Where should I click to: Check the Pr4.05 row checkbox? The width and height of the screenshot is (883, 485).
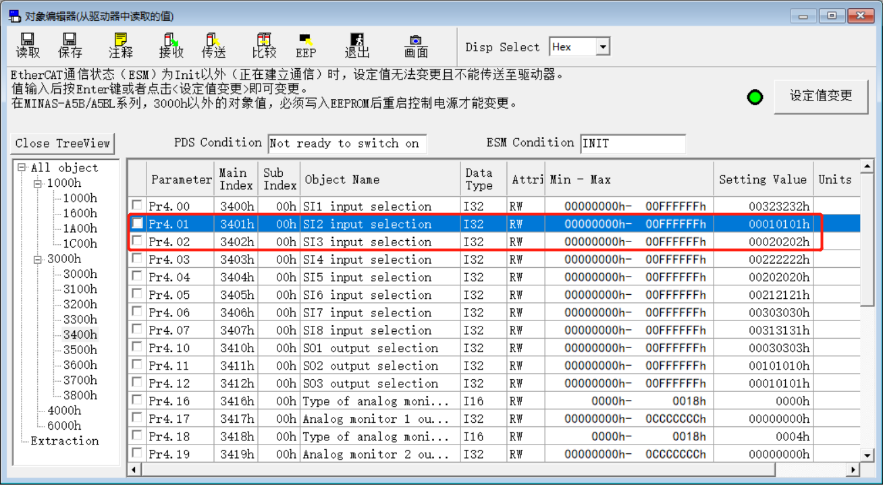pyautogui.click(x=137, y=293)
